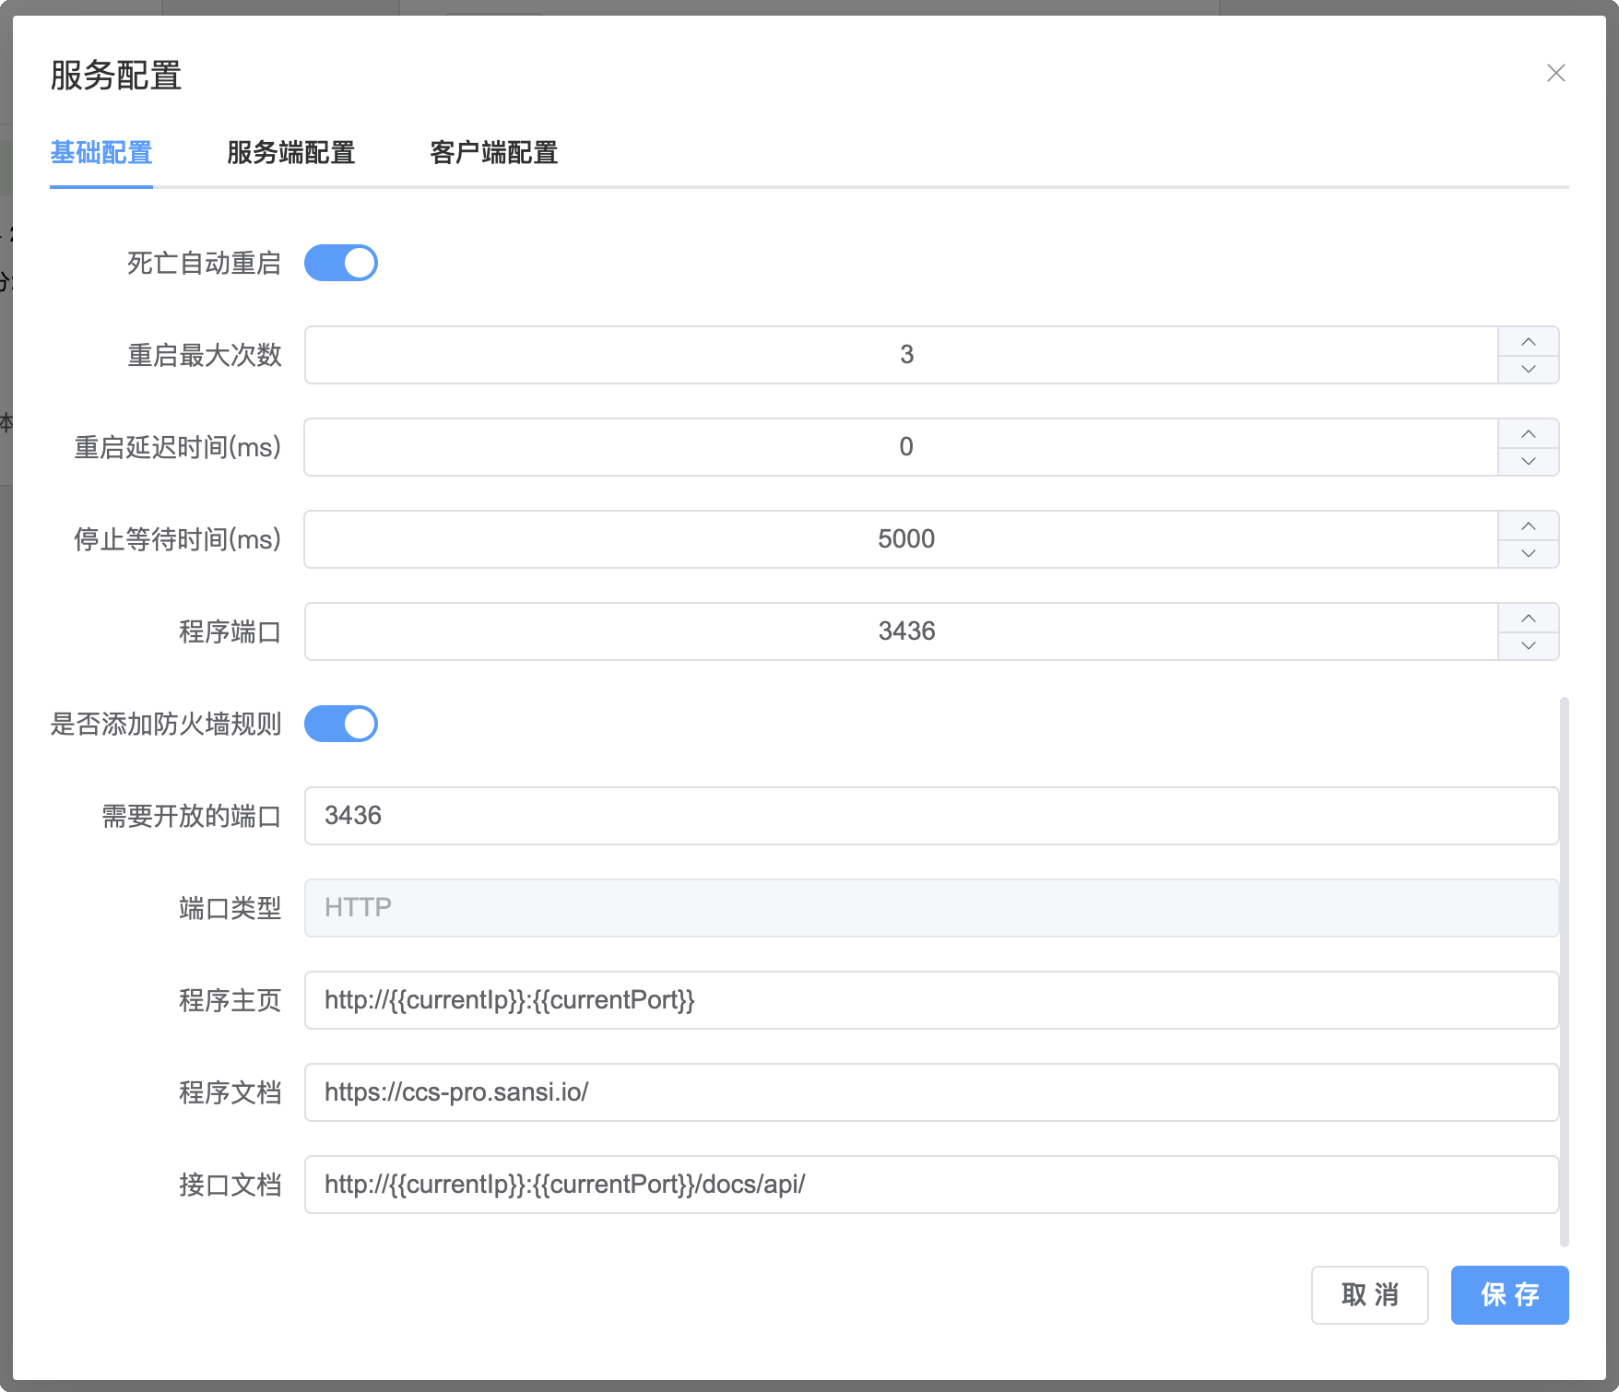This screenshot has width=1619, height=1392.
Task: Click the 取消 button
Action: pos(1370,1295)
